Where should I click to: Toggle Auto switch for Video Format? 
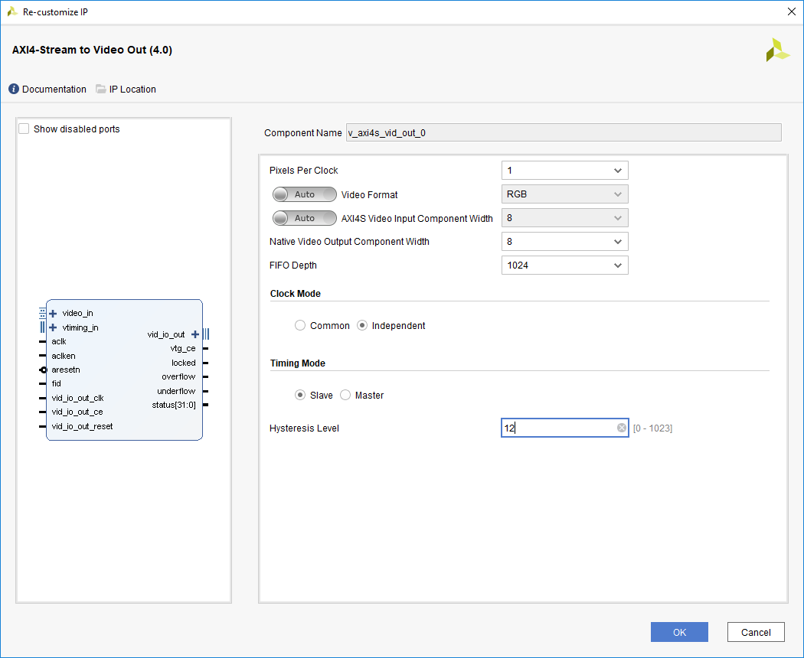click(305, 194)
